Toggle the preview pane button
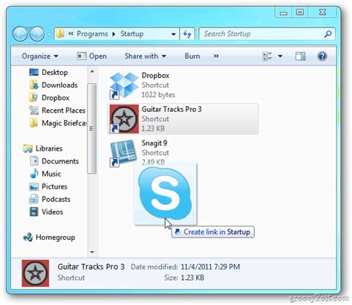Screen dimensions: 352x305 [x=300, y=56]
